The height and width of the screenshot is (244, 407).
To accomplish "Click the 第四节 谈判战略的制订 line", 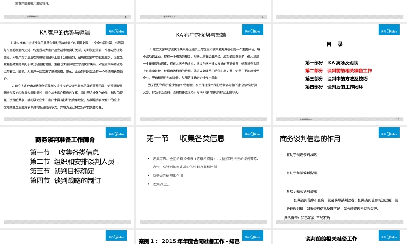I will pos(65,180).
